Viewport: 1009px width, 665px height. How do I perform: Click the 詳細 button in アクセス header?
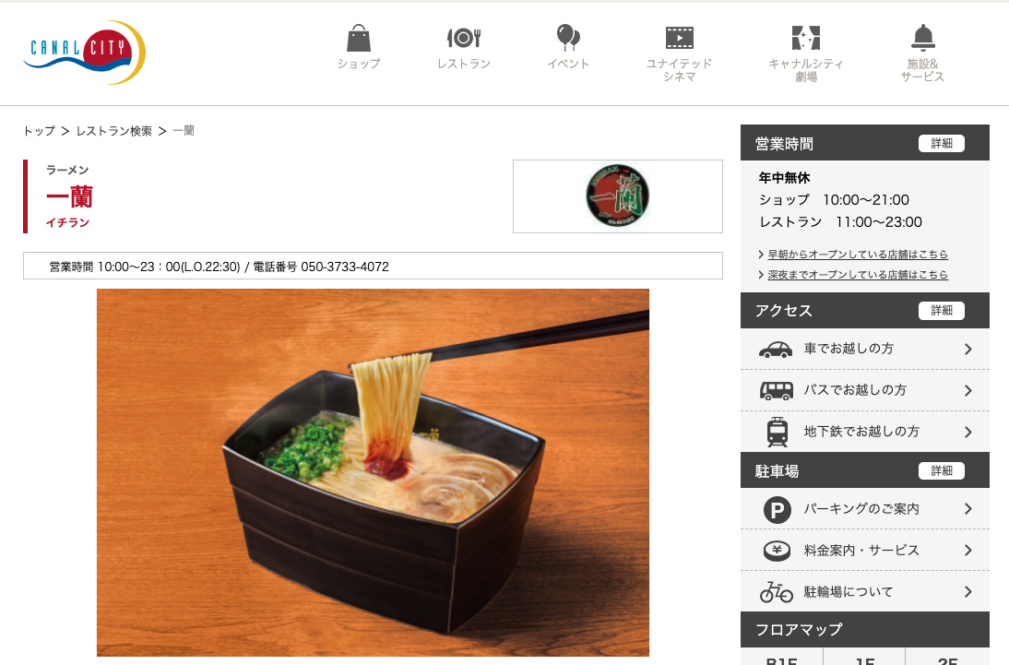[x=942, y=310]
